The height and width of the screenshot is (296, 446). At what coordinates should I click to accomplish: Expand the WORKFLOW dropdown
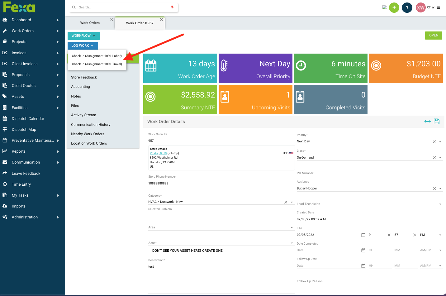point(83,36)
